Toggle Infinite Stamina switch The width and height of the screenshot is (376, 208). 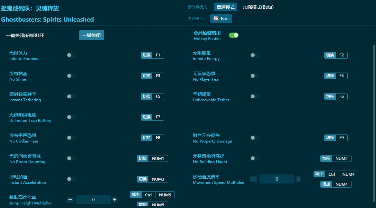point(71,55)
